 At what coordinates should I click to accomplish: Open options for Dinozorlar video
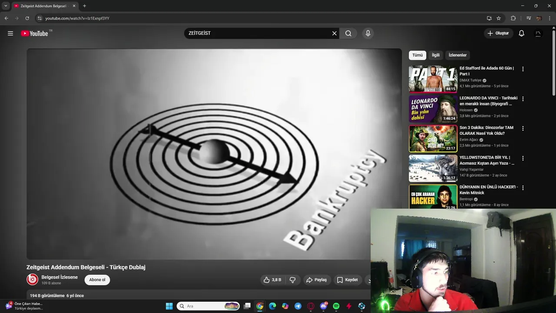tap(523, 129)
